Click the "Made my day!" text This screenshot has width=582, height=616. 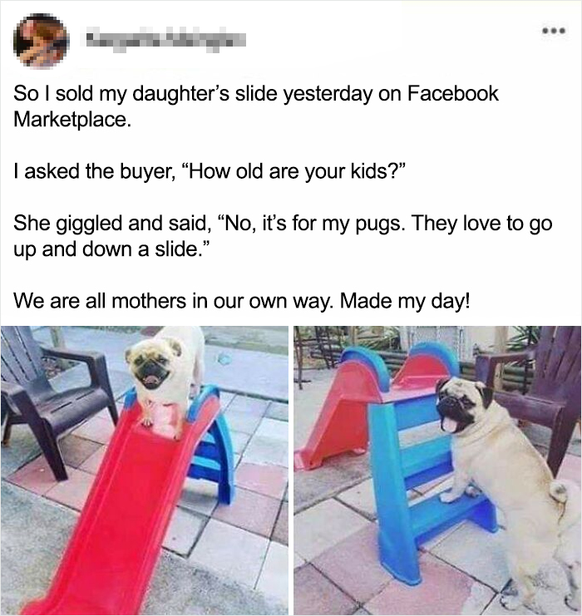[x=405, y=301]
